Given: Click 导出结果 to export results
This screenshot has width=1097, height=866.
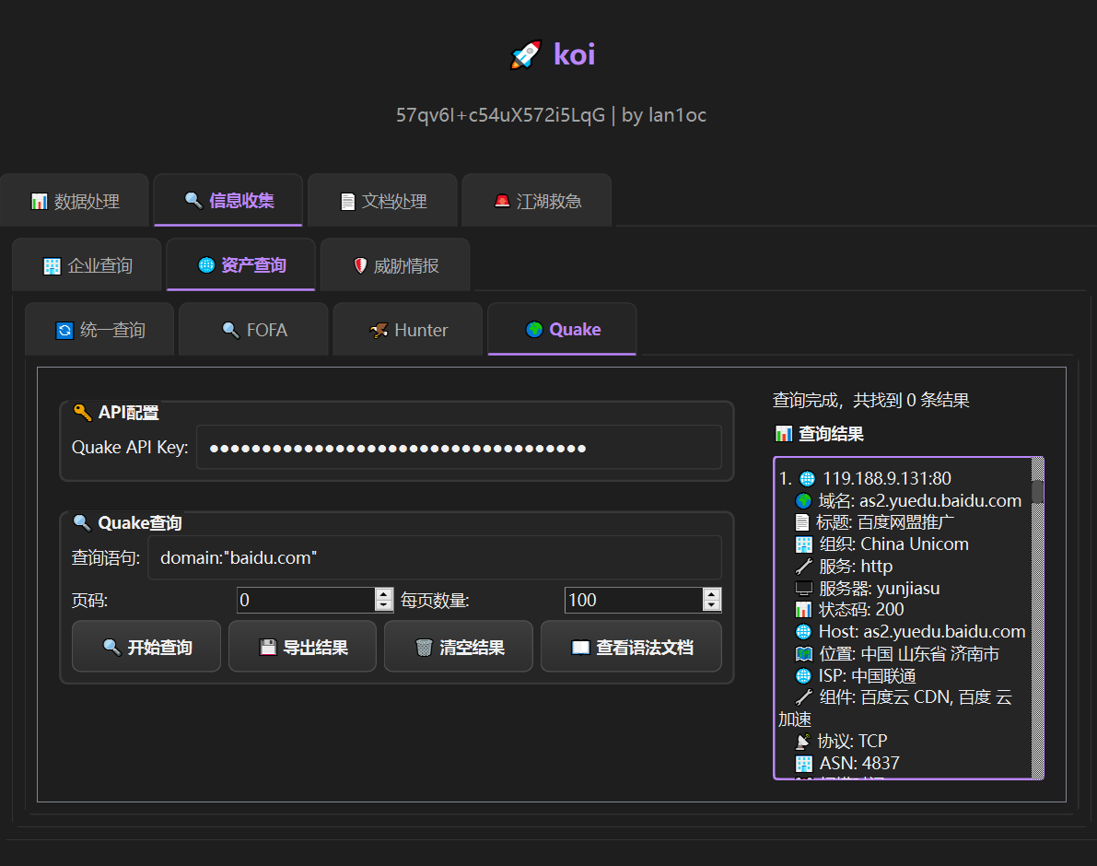Looking at the screenshot, I should pyautogui.click(x=302, y=647).
